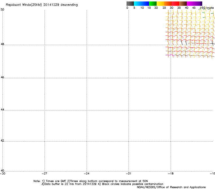
Task: Click the latitude label 46
Action: click(2, 77)
